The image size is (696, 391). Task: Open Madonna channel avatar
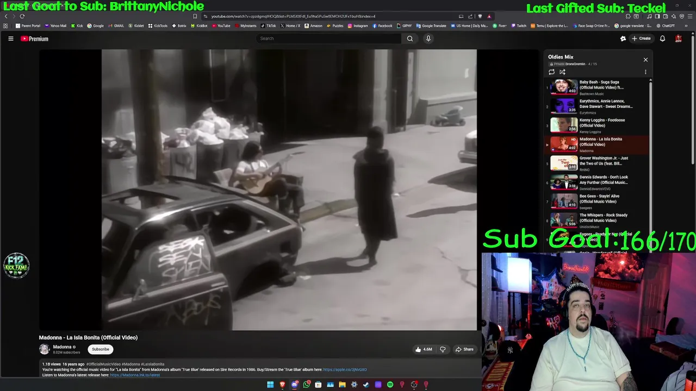44,349
